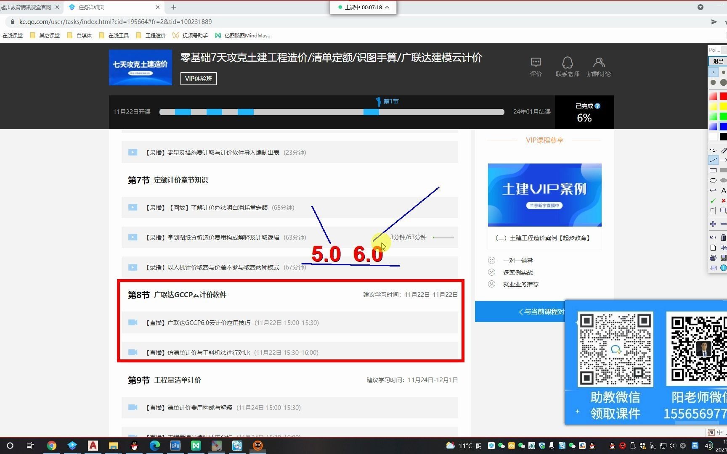727x454 pixels.
Task: Open 仿清单计价与工料机法进行对比 live lesson
Action: coord(289,352)
